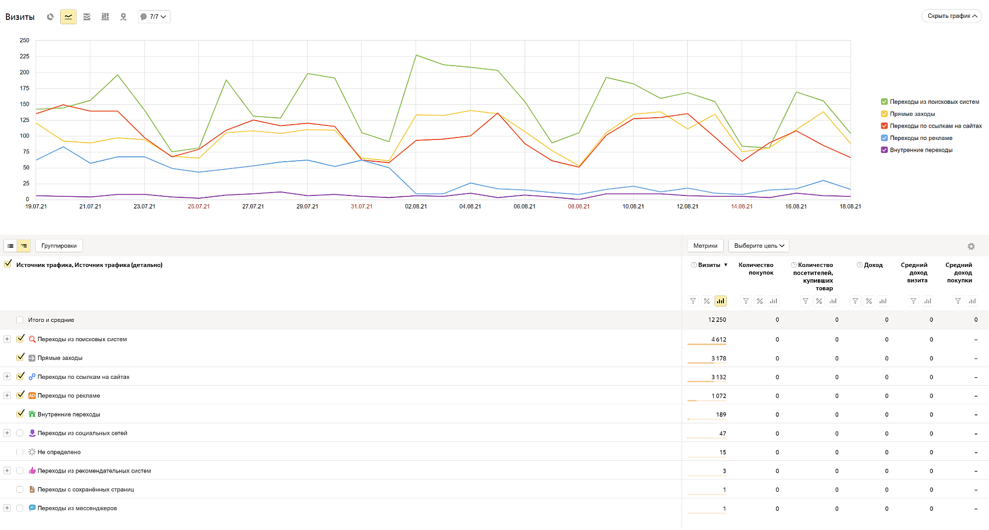Click the 02.08.21 axis date label

tap(416, 207)
